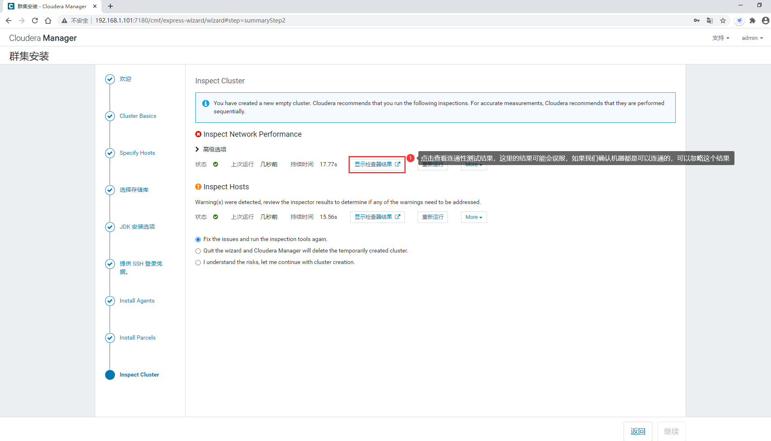Open the admin user dropdown menu
This screenshot has width=771, height=441.
[x=752, y=38]
